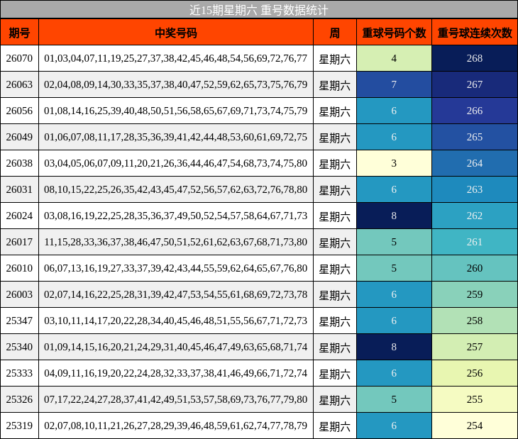The width and height of the screenshot is (518, 439).
Task: Select issue number 25333
Action: click(19, 373)
